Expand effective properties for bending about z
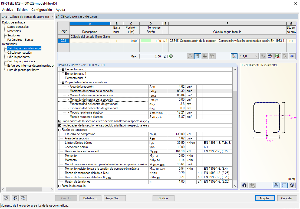 pos(60,125)
